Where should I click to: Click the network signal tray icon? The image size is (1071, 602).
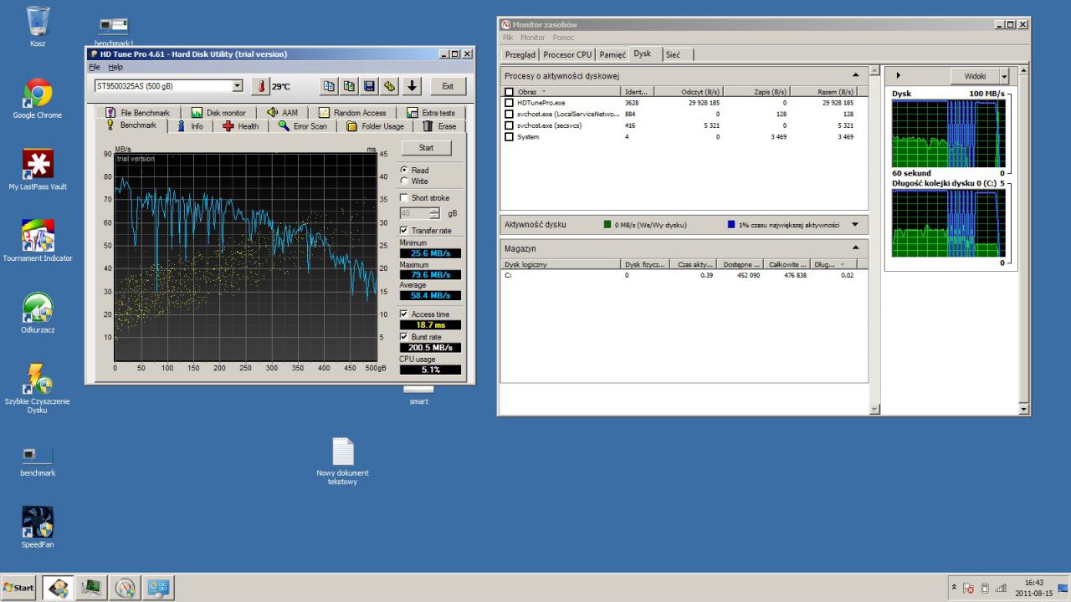coord(1000,588)
